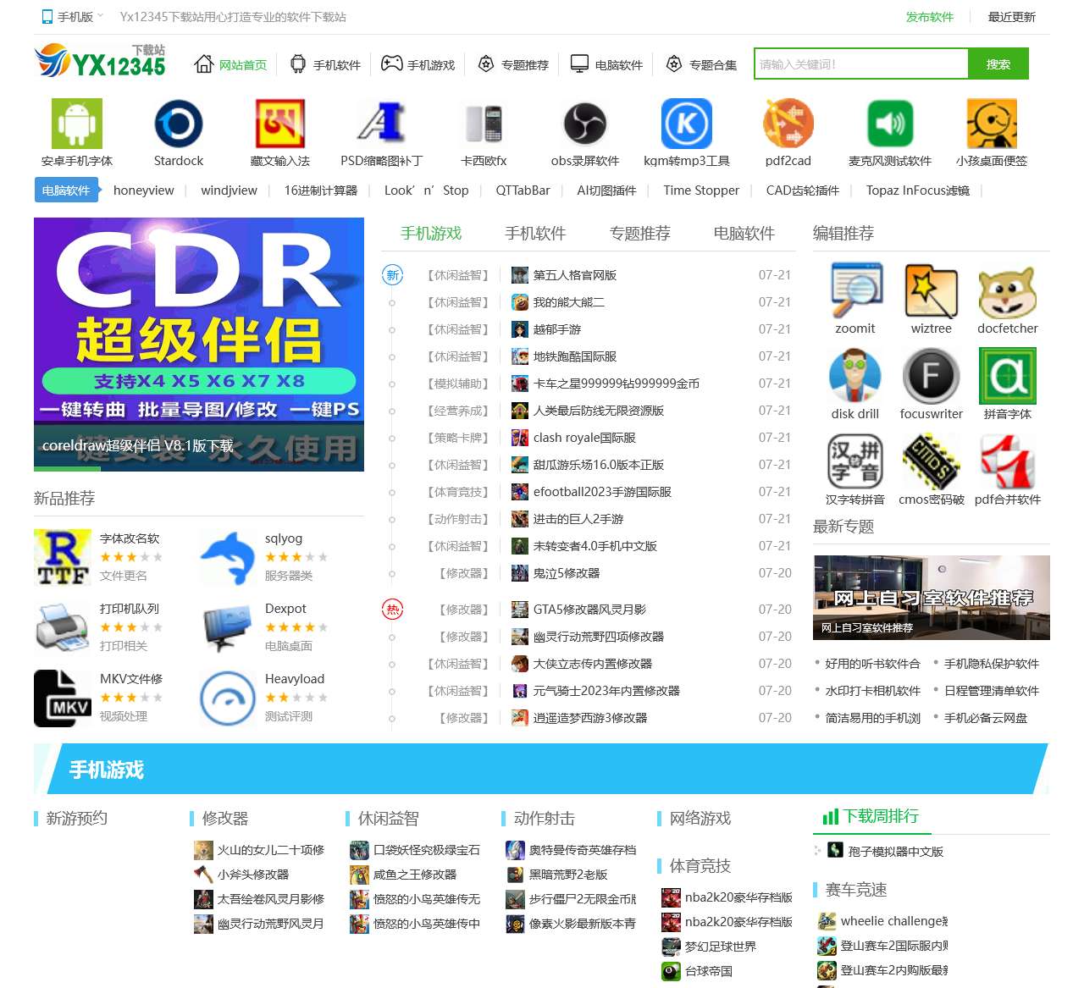Click the 拼音字体 icon
This screenshot has width=1084, height=988.
[x=1008, y=376]
